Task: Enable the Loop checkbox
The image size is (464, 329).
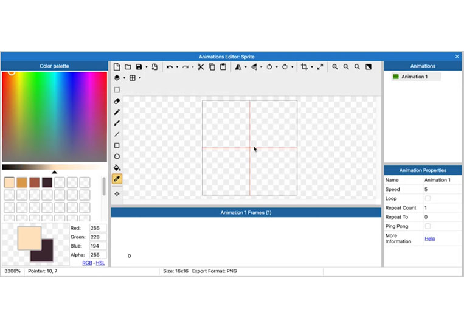Action: click(x=428, y=198)
